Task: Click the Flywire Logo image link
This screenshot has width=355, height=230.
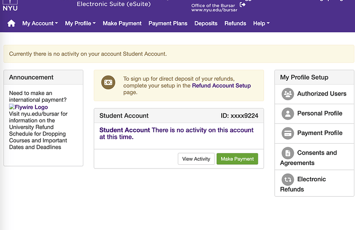Action: pyautogui.click(x=29, y=107)
